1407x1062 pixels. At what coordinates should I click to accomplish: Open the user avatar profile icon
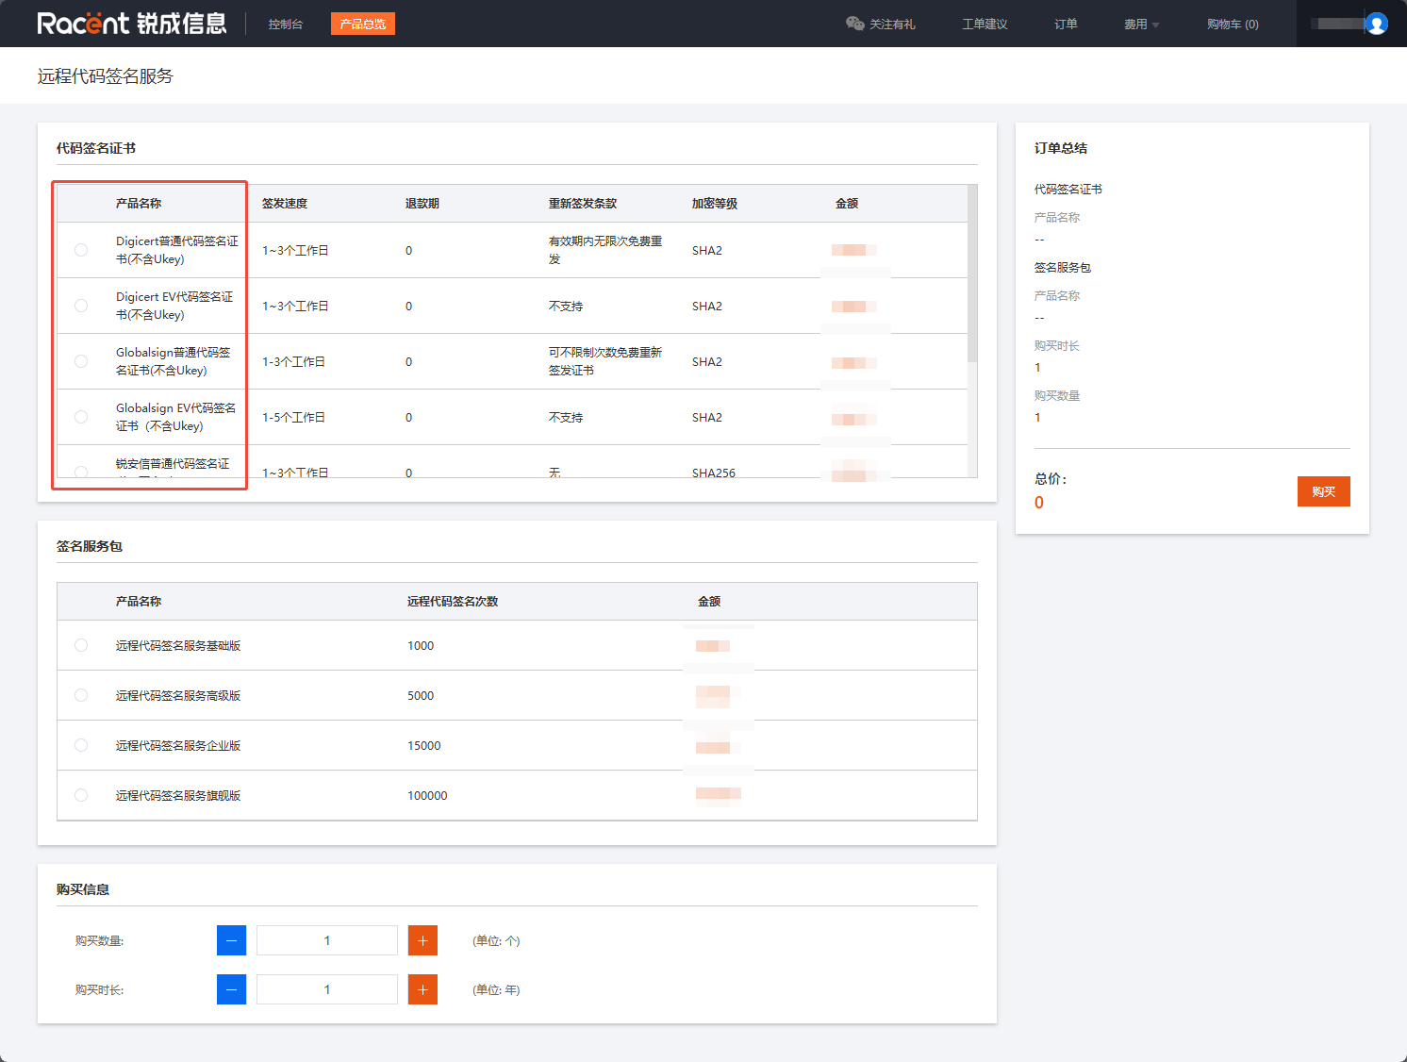1376,24
